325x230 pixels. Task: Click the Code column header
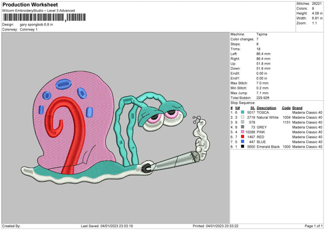point(286,108)
